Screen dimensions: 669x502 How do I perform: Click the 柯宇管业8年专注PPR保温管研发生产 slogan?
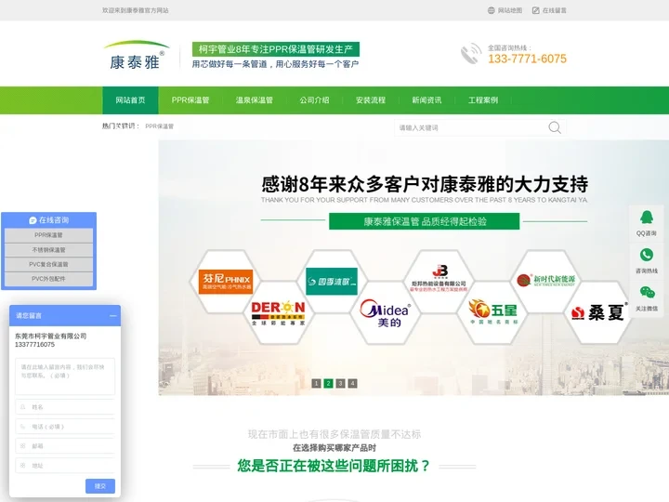coord(276,49)
